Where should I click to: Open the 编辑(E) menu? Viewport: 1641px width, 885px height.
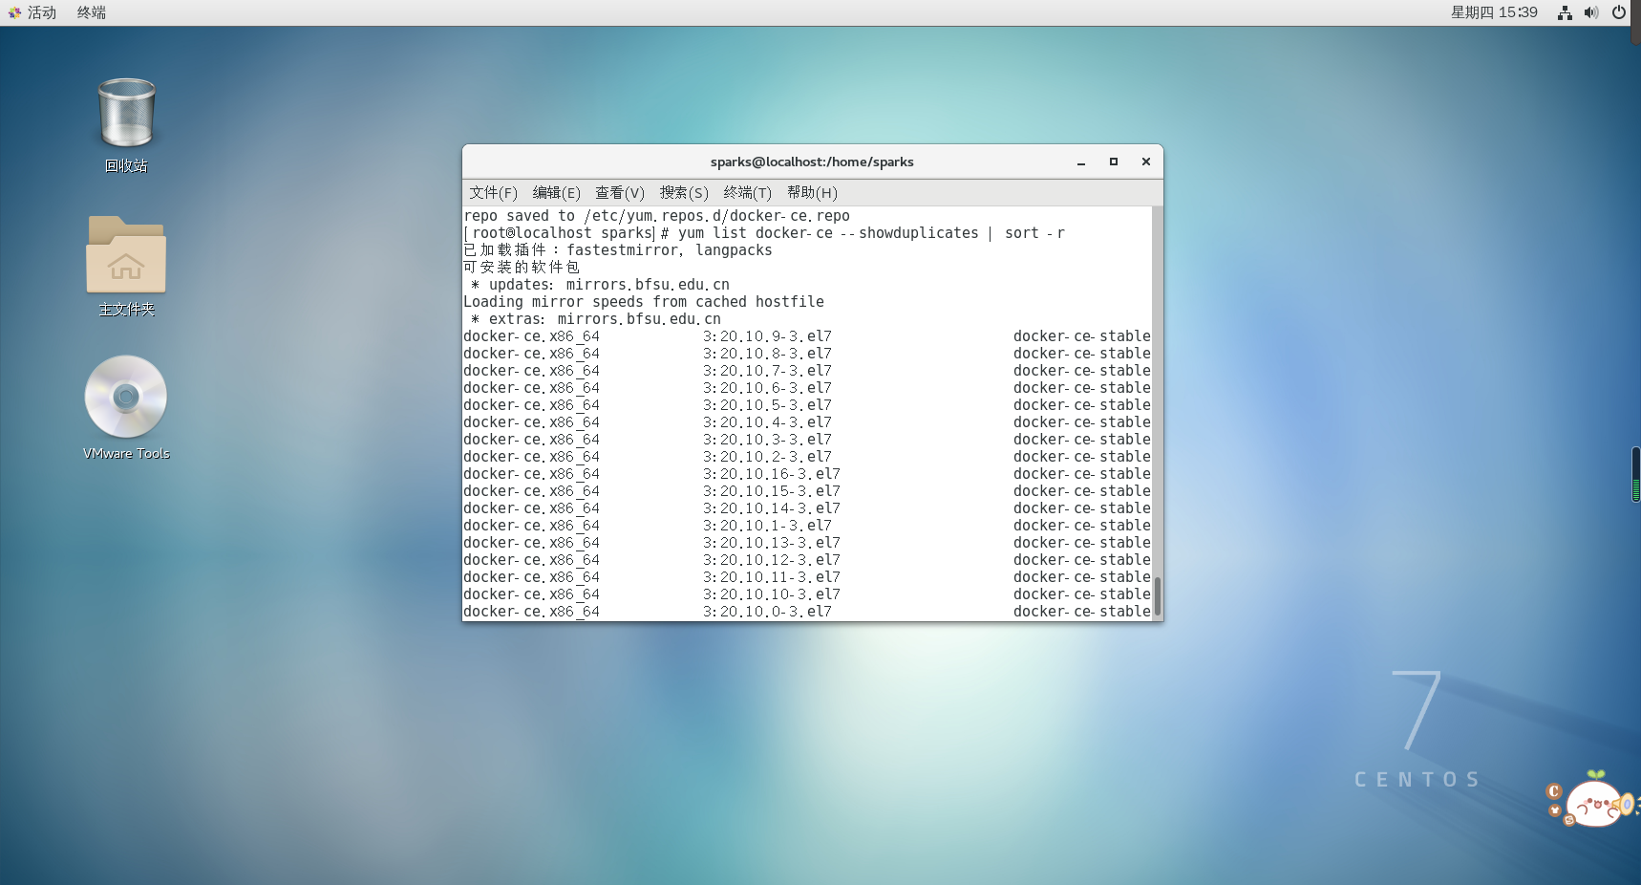point(556,193)
